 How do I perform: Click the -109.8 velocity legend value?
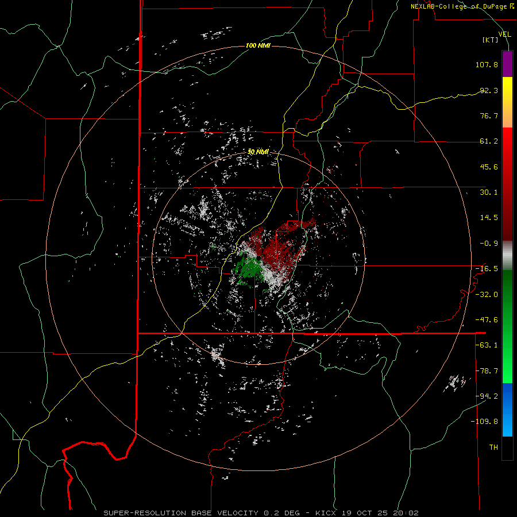(484, 422)
